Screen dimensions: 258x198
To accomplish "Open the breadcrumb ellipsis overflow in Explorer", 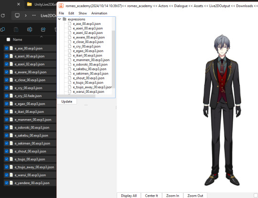I will pyautogui.click(x=34, y=15).
